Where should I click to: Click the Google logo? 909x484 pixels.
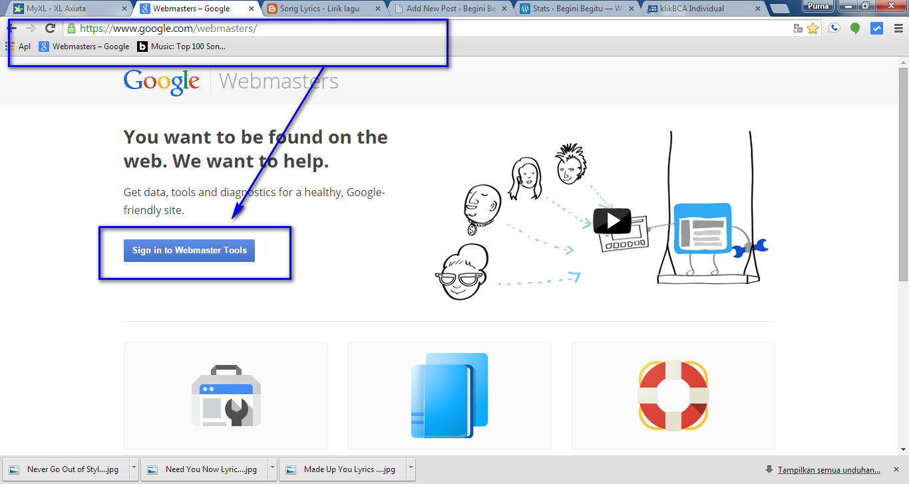pyautogui.click(x=162, y=82)
